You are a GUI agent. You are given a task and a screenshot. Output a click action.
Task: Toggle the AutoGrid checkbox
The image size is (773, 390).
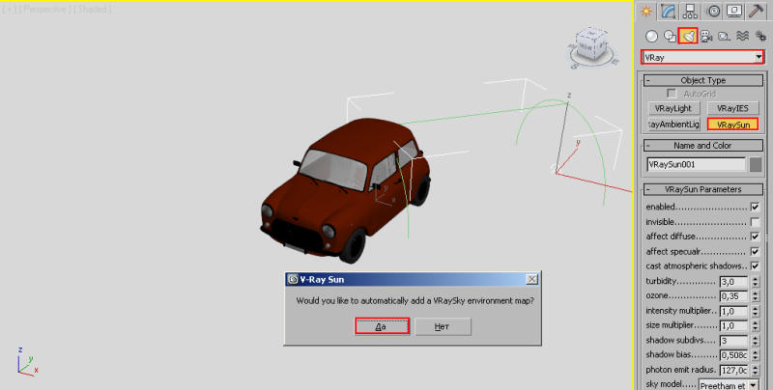point(671,93)
